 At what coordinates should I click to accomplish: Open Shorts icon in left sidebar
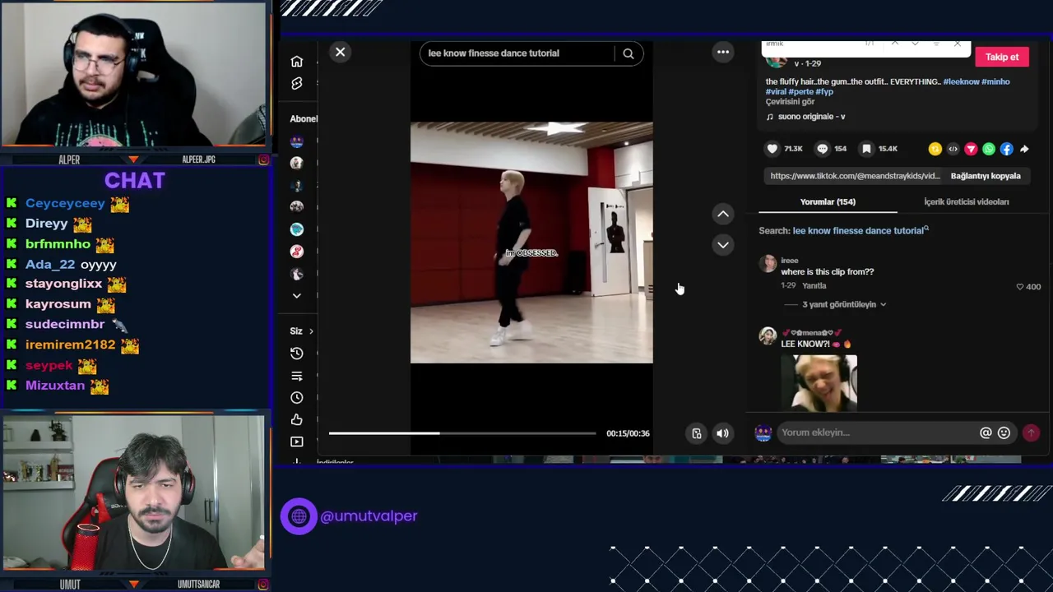(x=296, y=84)
